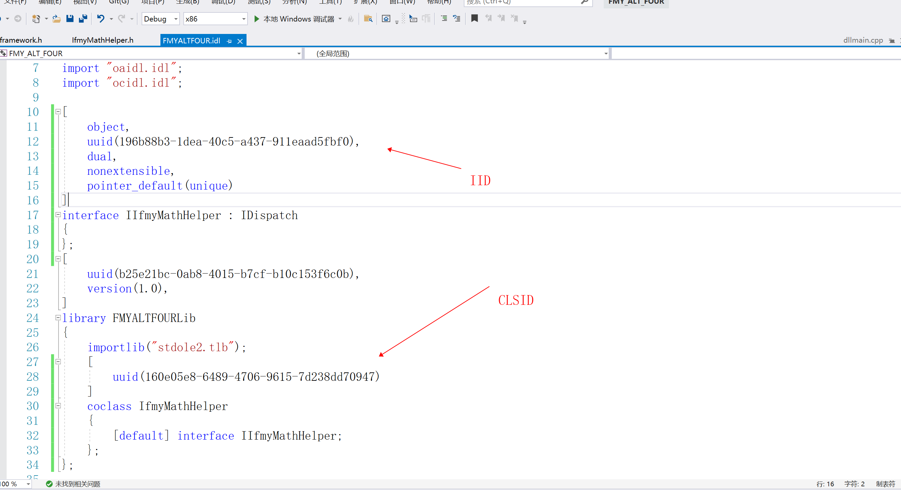Screen dimensions: 901x490
Task: Click the navigate forward arrow icon
Action: point(18,19)
